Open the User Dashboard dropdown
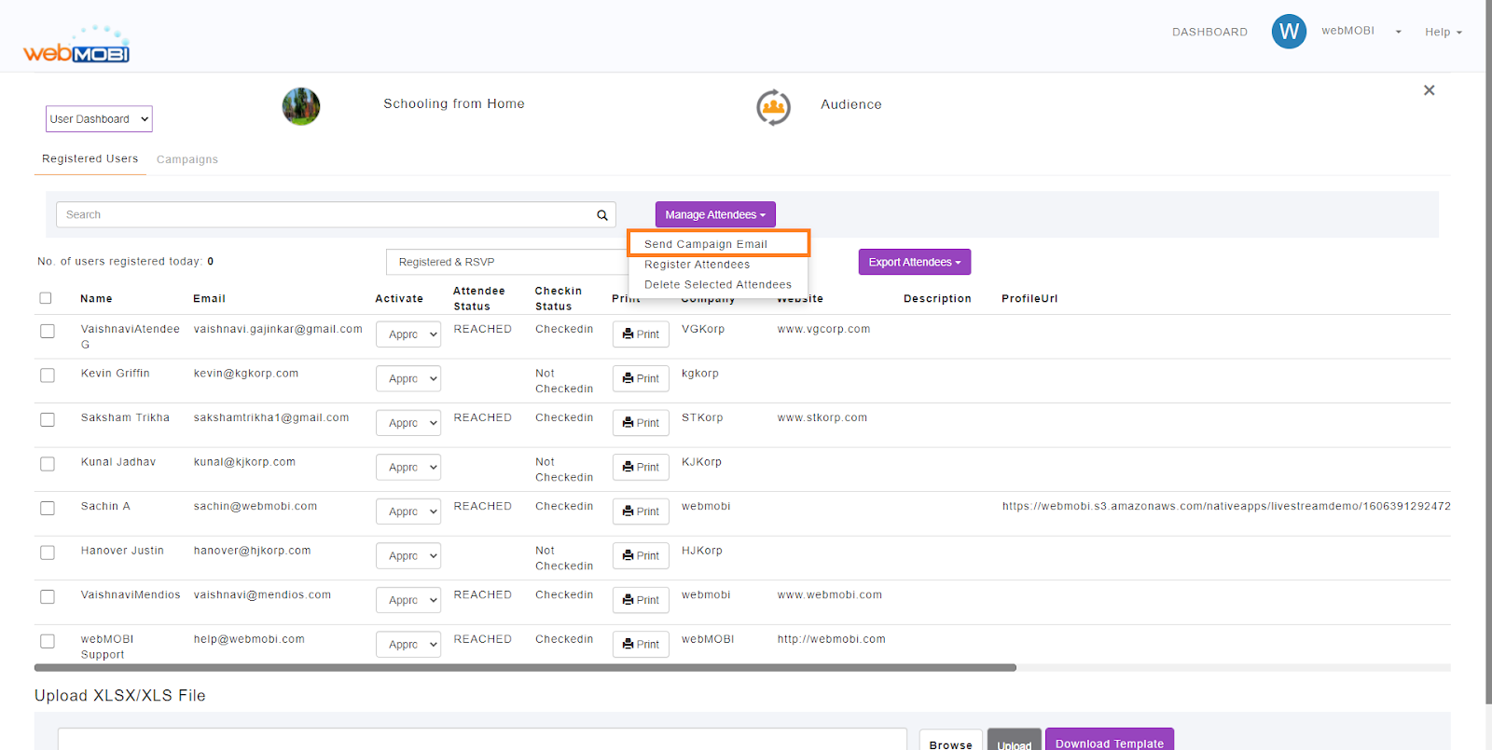1492x750 pixels. click(99, 119)
